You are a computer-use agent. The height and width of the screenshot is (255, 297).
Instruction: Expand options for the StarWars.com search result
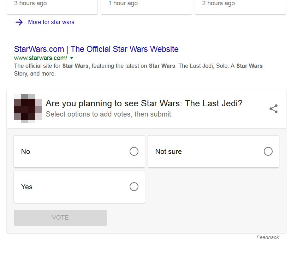click(72, 58)
